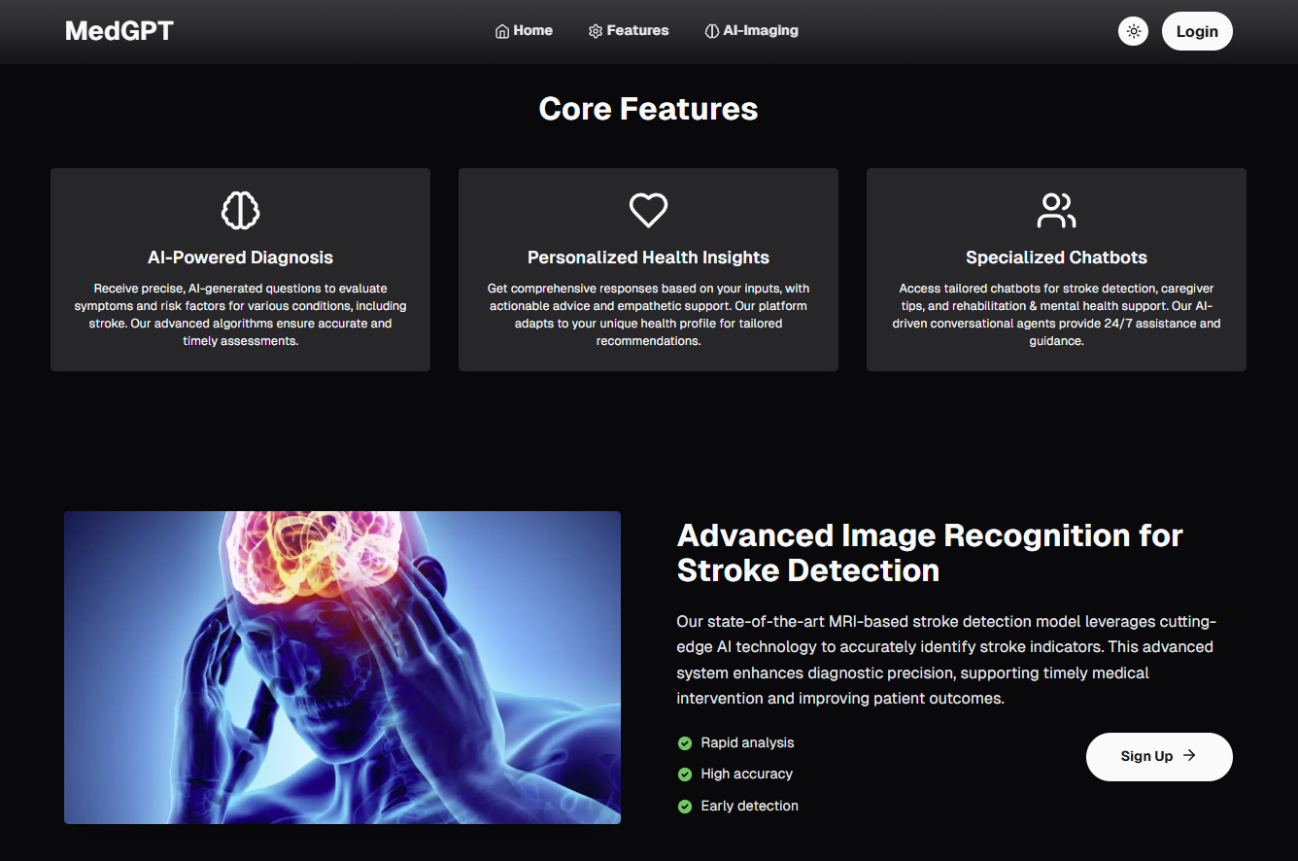Toggle the light/dark theme sun button
This screenshot has width=1298, height=861.
pyautogui.click(x=1133, y=31)
